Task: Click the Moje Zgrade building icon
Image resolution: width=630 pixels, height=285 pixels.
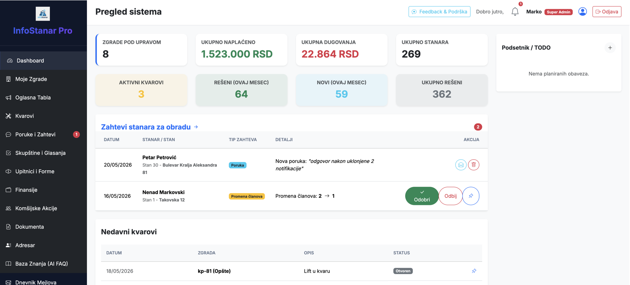Action: pos(8,79)
